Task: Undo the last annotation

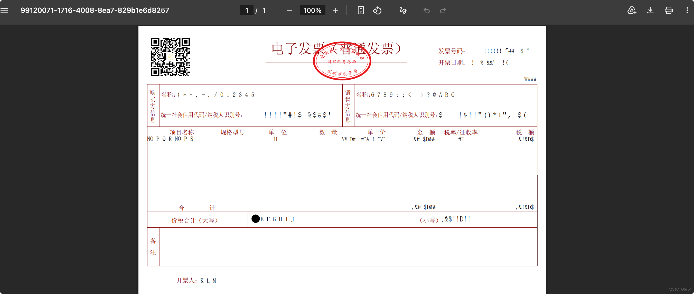Action: 426,10
